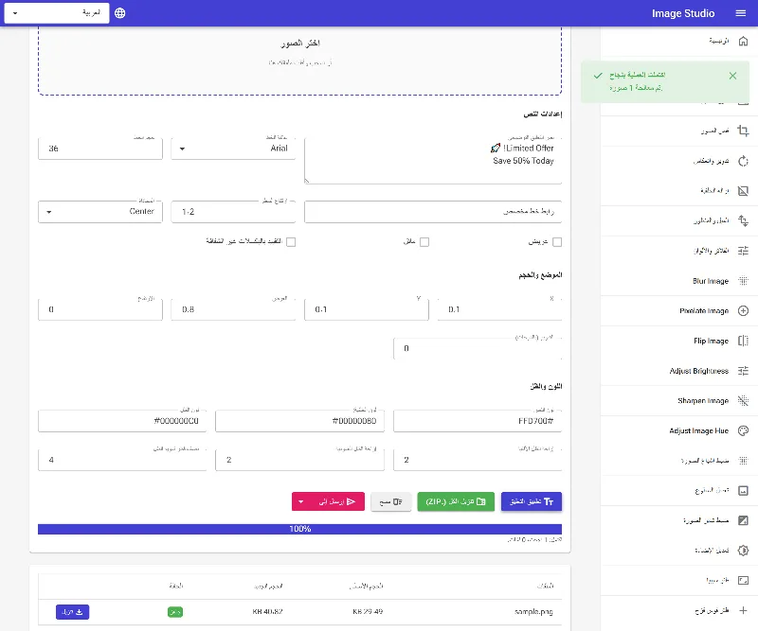Expand the pink send-to (إرسال إلى) dropdown button

point(328,501)
